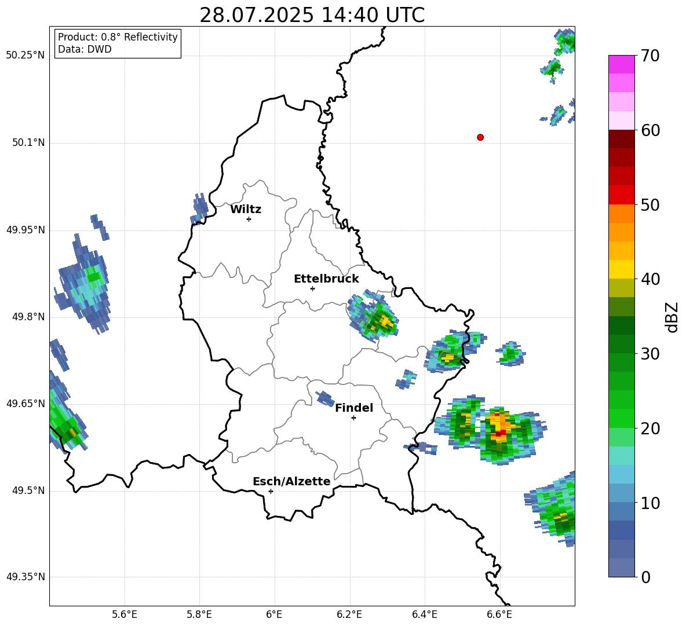Click the colorbar tick value 70

pyautogui.click(x=649, y=56)
